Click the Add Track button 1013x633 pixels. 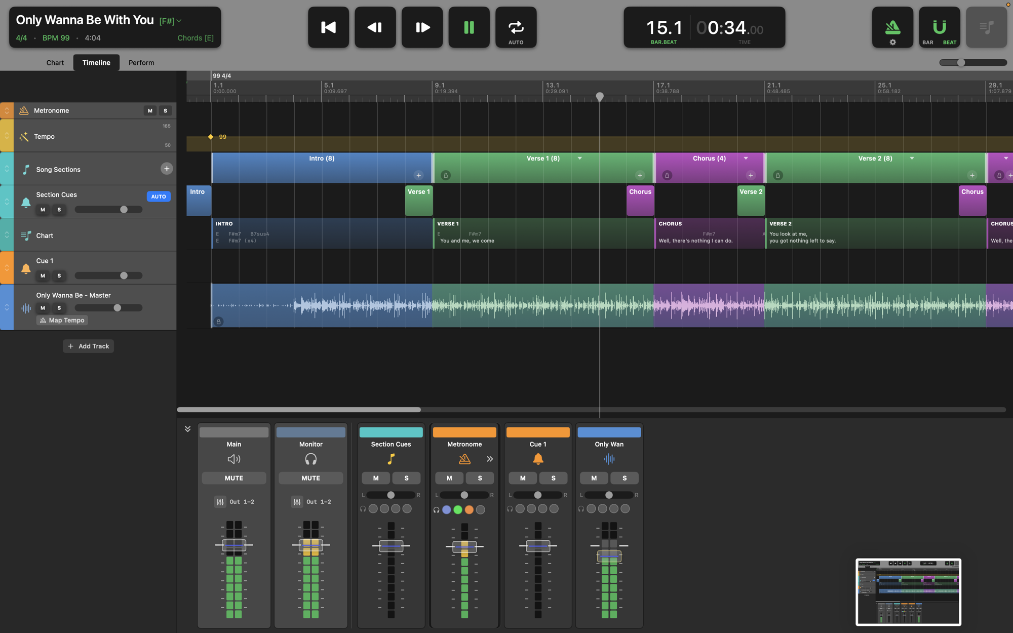tap(89, 346)
